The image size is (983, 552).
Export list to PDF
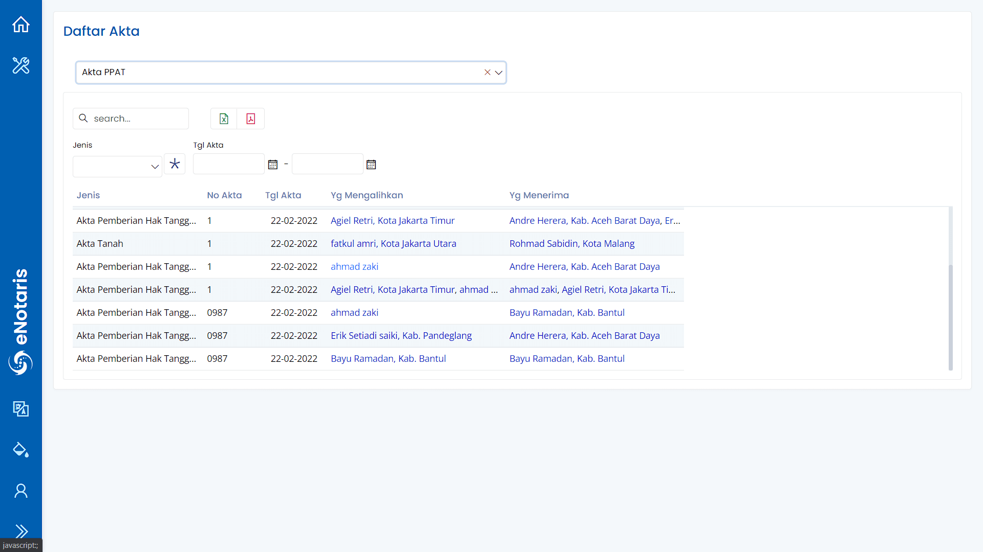[x=251, y=119]
